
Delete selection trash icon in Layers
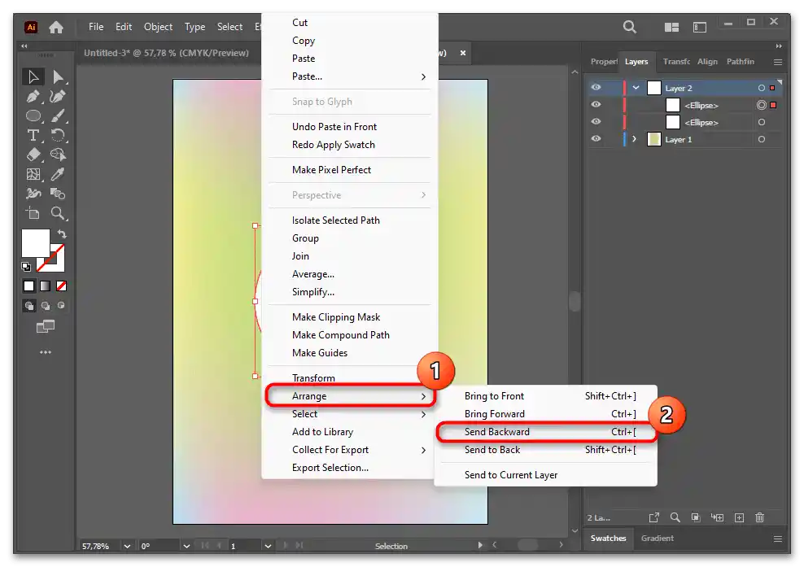(760, 518)
